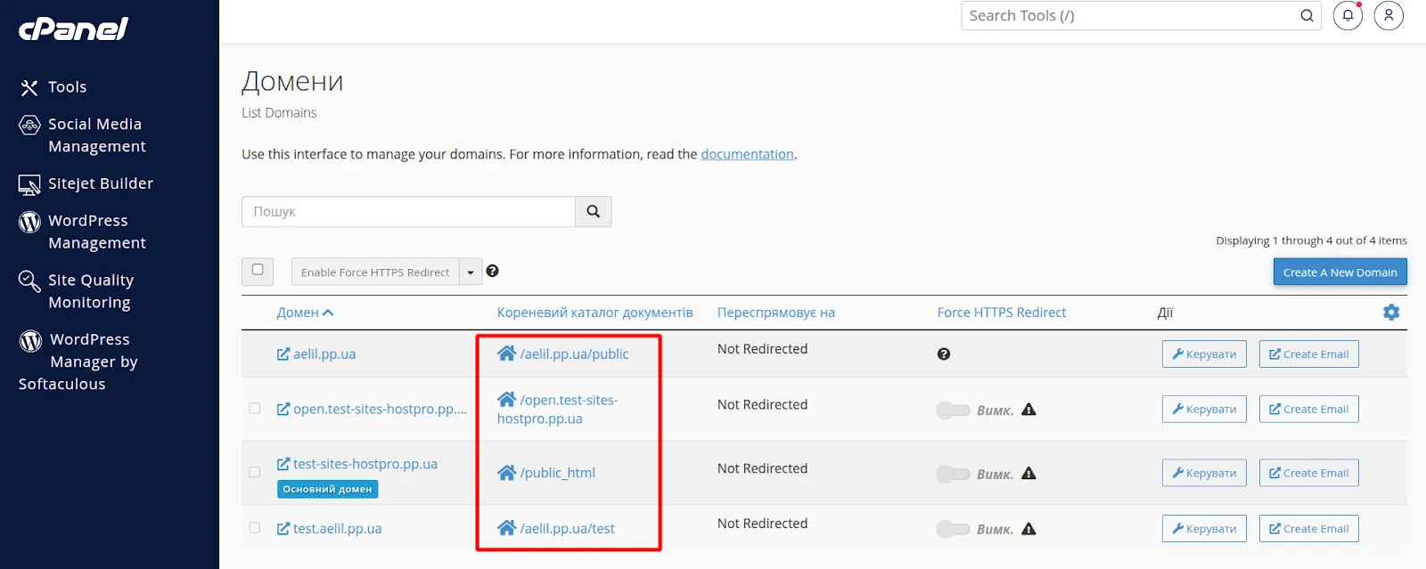Toggle HTTPS redirect for open.test-sites-hostpro row

[953, 410]
